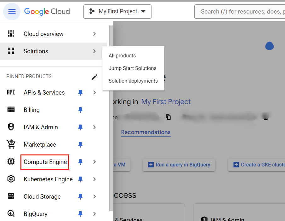Open Cloud overview menu item
Screen dimensions: 285x221
(x=43, y=34)
